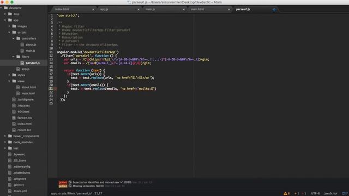The height and width of the screenshot is (196, 349).
Task: Collapse the filters folder
Action: [13, 57]
